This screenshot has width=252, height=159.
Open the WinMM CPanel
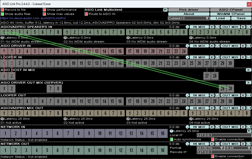[x=231, y=14]
